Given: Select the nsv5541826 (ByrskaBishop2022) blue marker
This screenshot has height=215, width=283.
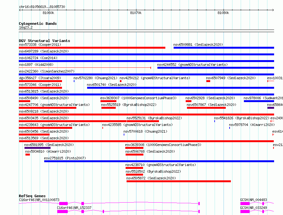Looking at the screenshot, I should 215,121.
